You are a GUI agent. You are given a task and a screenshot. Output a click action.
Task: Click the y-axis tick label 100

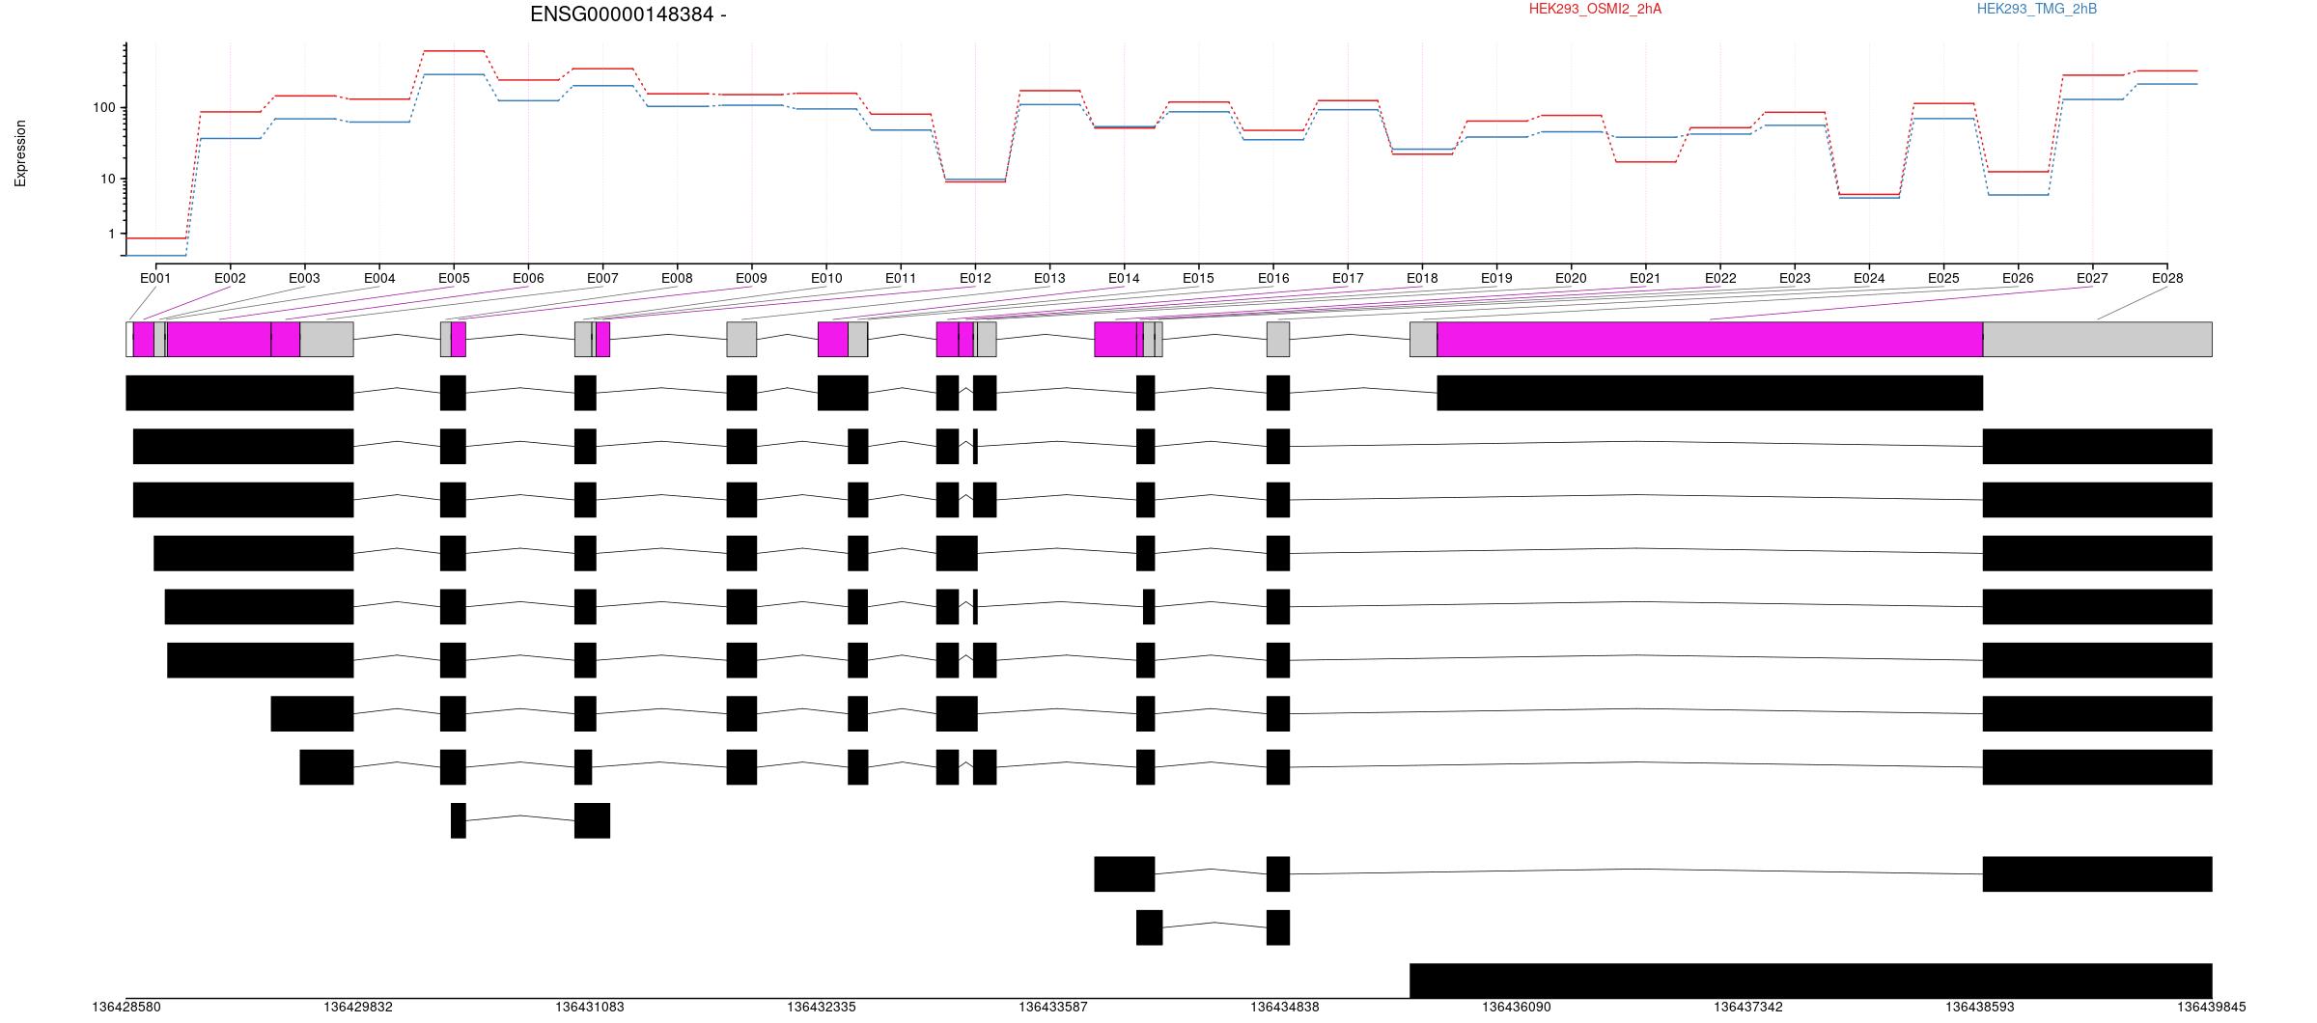[x=104, y=108]
